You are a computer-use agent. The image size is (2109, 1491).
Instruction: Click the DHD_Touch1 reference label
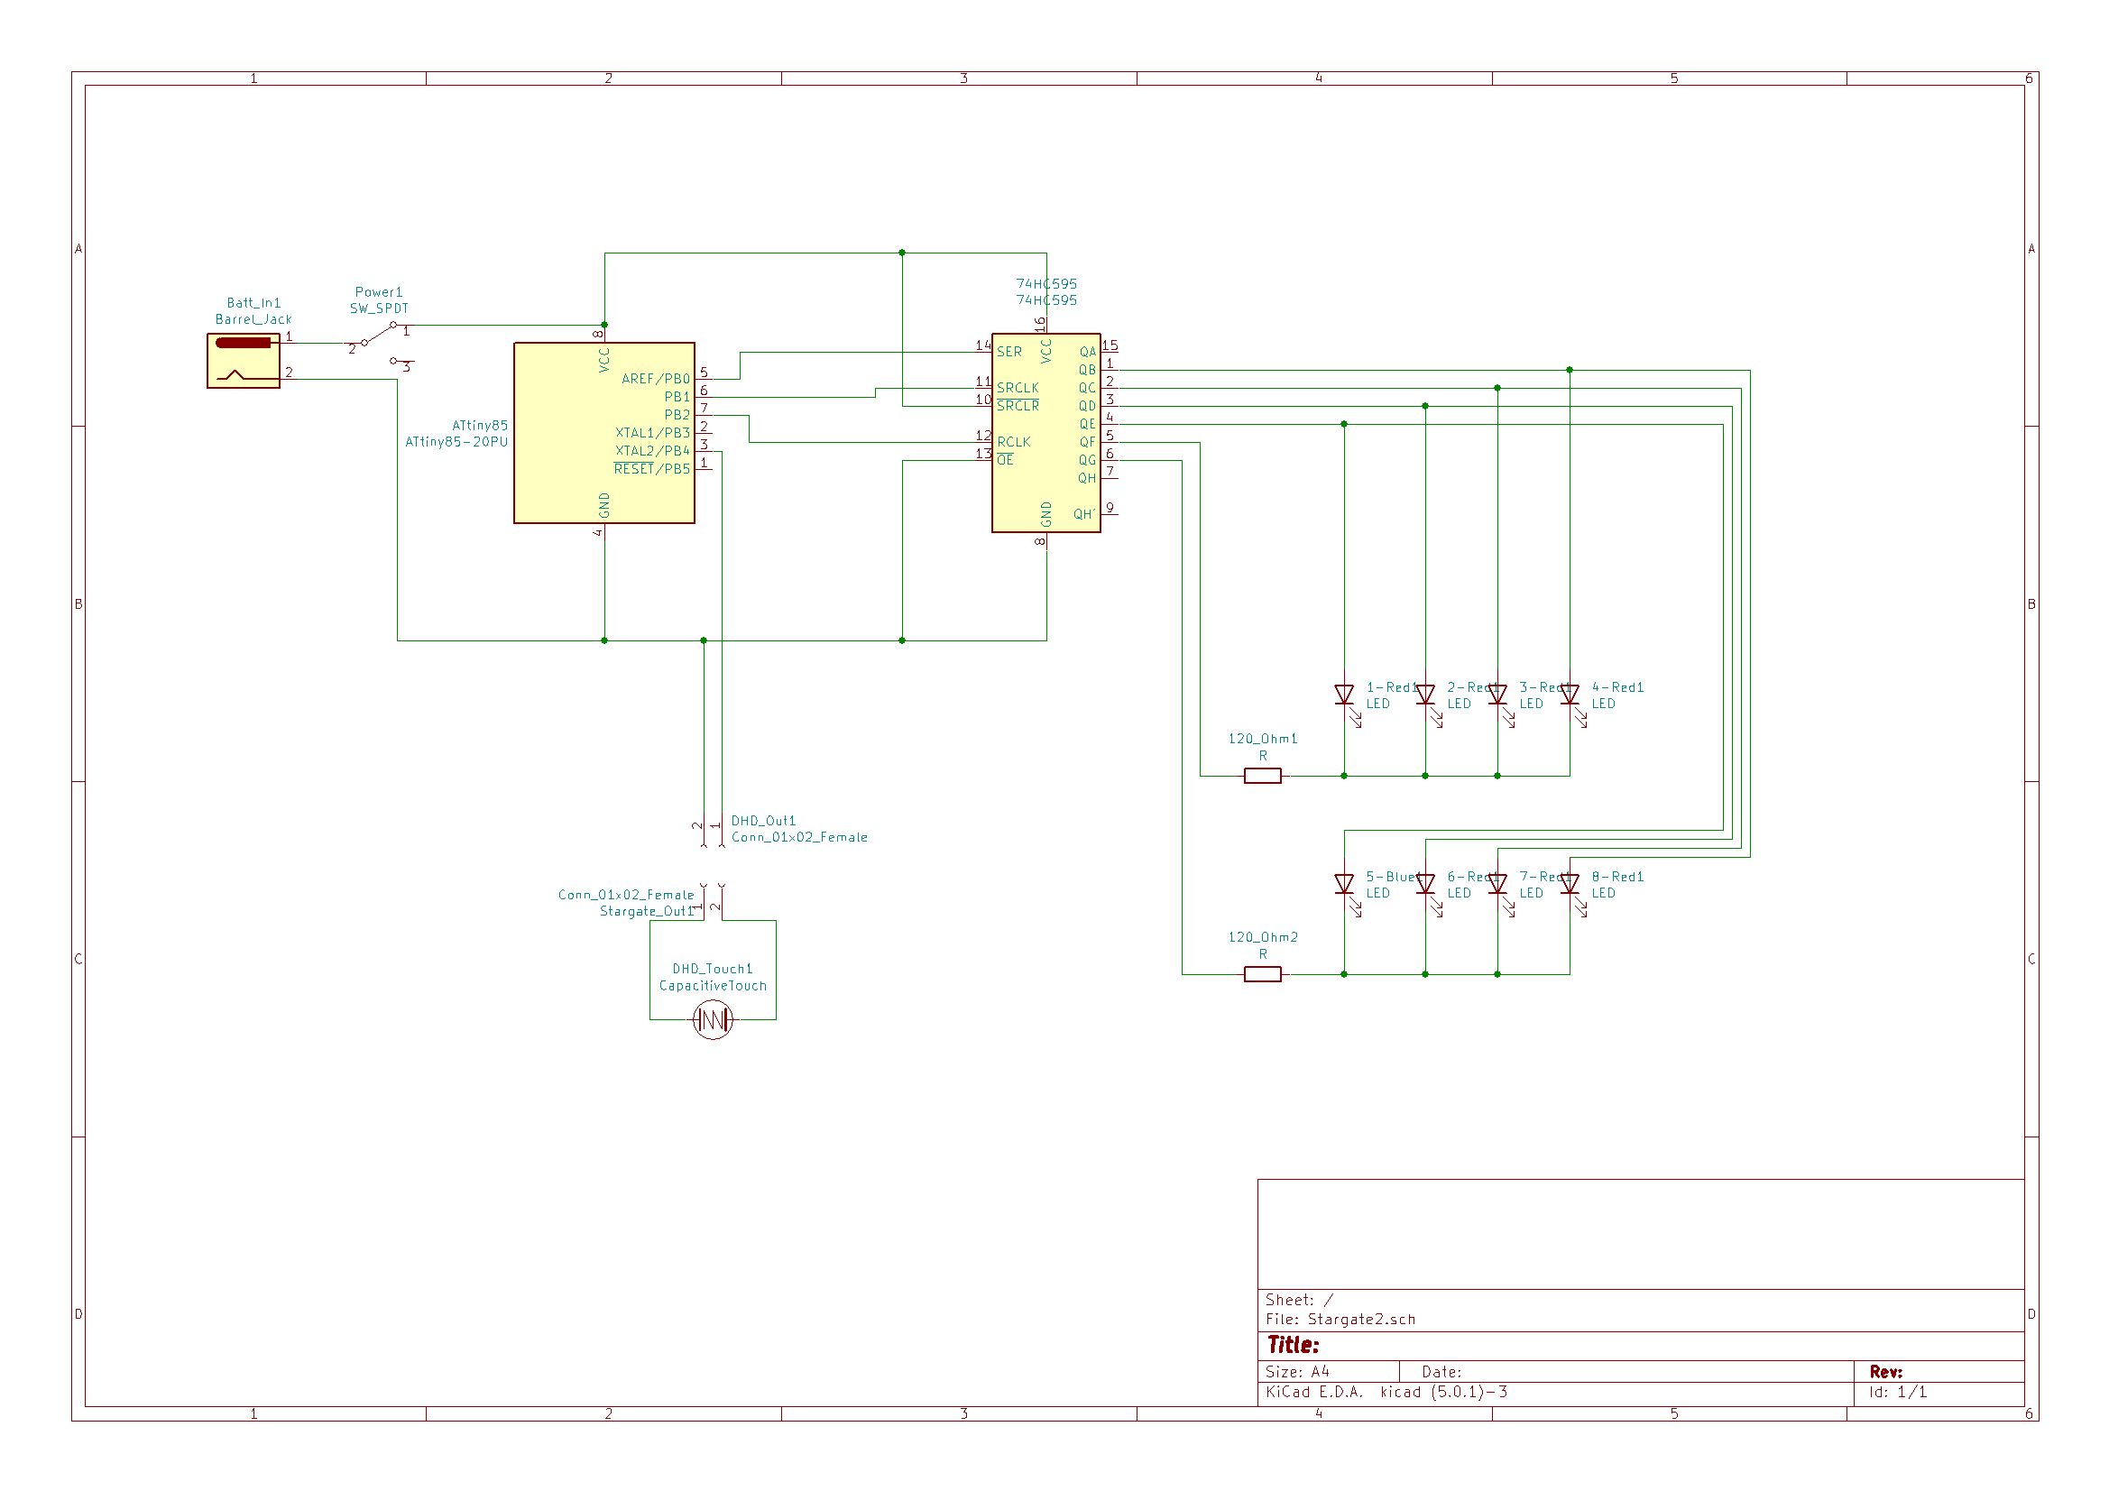pyautogui.click(x=713, y=970)
